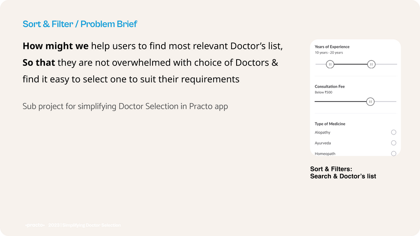Click the lower handle of the Years of Experience slider

coord(330,64)
